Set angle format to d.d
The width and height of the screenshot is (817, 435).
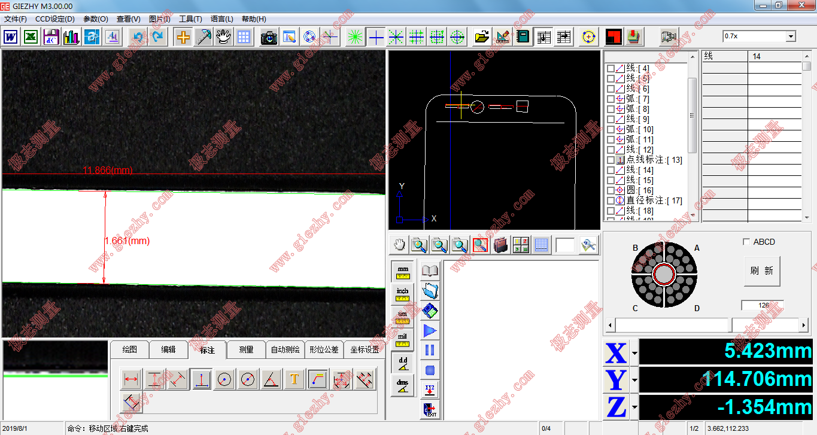coord(402,363)
